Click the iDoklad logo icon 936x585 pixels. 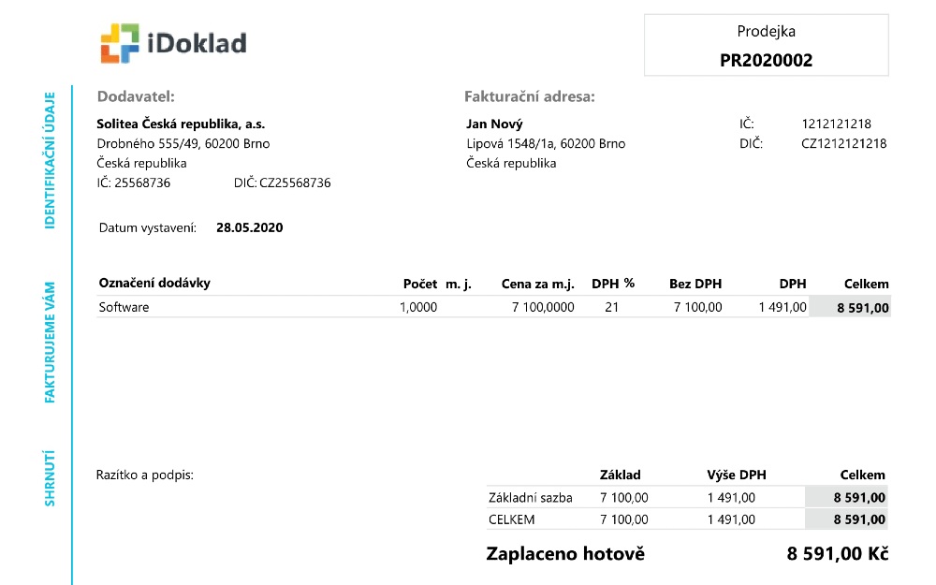pos(120,43)
